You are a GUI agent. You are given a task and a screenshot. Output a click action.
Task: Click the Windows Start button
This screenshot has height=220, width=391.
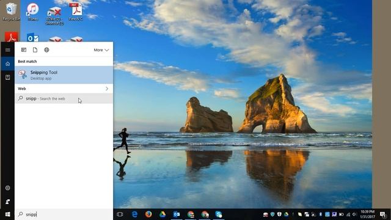(8, 215)
